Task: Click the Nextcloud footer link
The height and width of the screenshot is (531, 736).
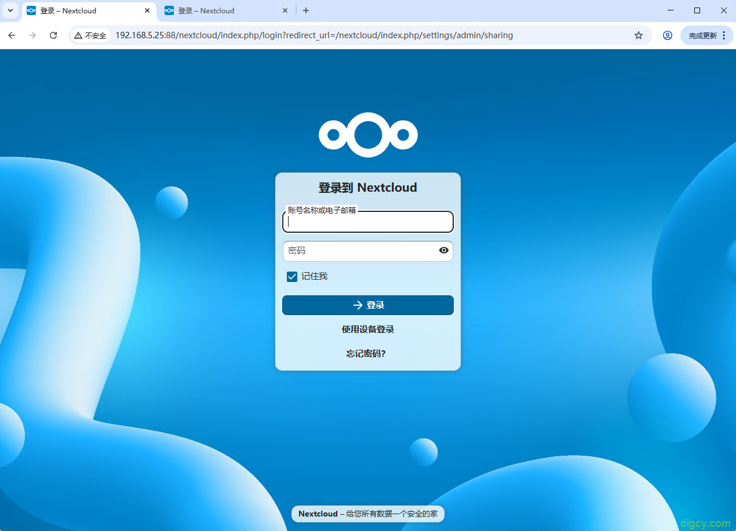Action: coord(318,514)
